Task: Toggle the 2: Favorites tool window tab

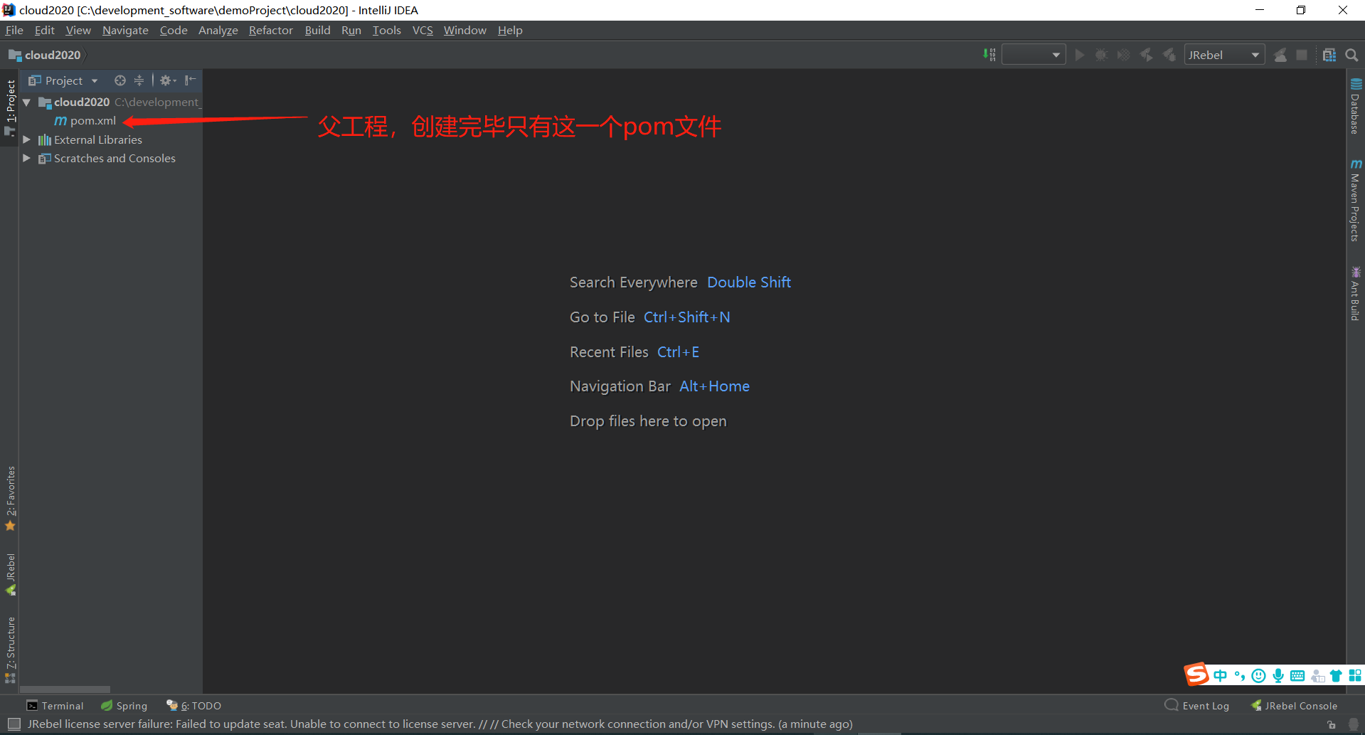Action: coord(10,498)
